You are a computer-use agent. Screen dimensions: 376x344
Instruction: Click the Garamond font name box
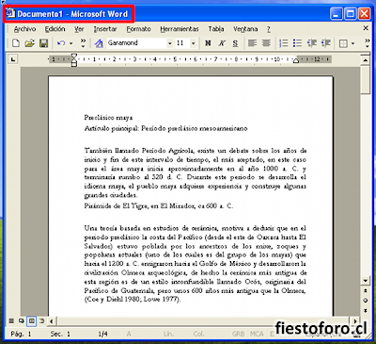click(136, 43)
